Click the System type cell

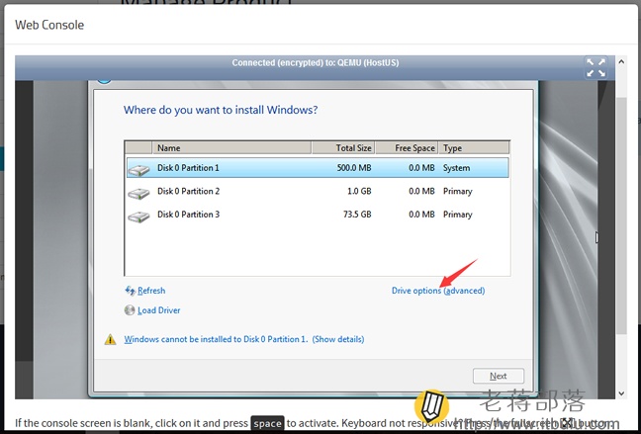[456, 168]
